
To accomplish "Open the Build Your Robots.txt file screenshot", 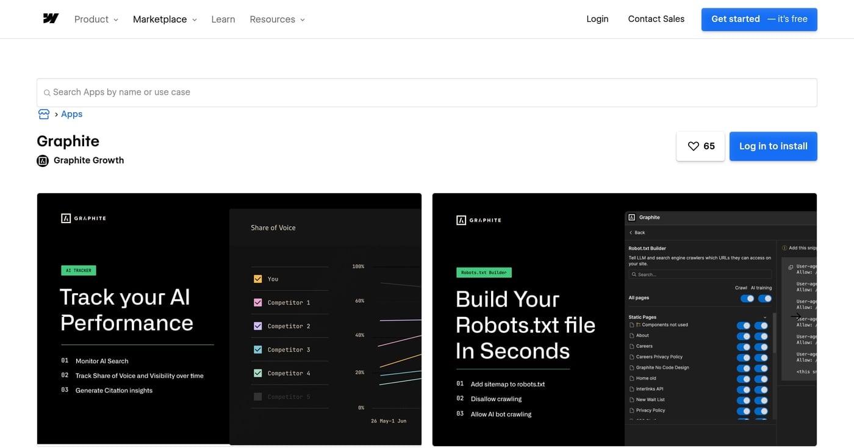I will (x=625, y=319).
